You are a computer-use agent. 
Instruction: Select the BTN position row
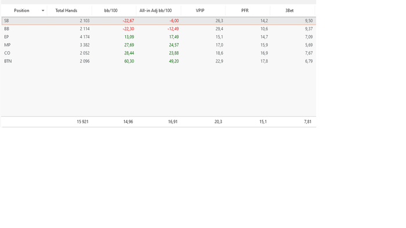coord(159,61)
